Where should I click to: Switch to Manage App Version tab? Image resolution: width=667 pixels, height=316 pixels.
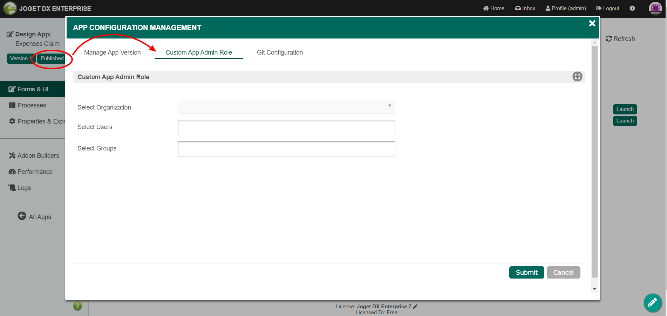(112, 52)
